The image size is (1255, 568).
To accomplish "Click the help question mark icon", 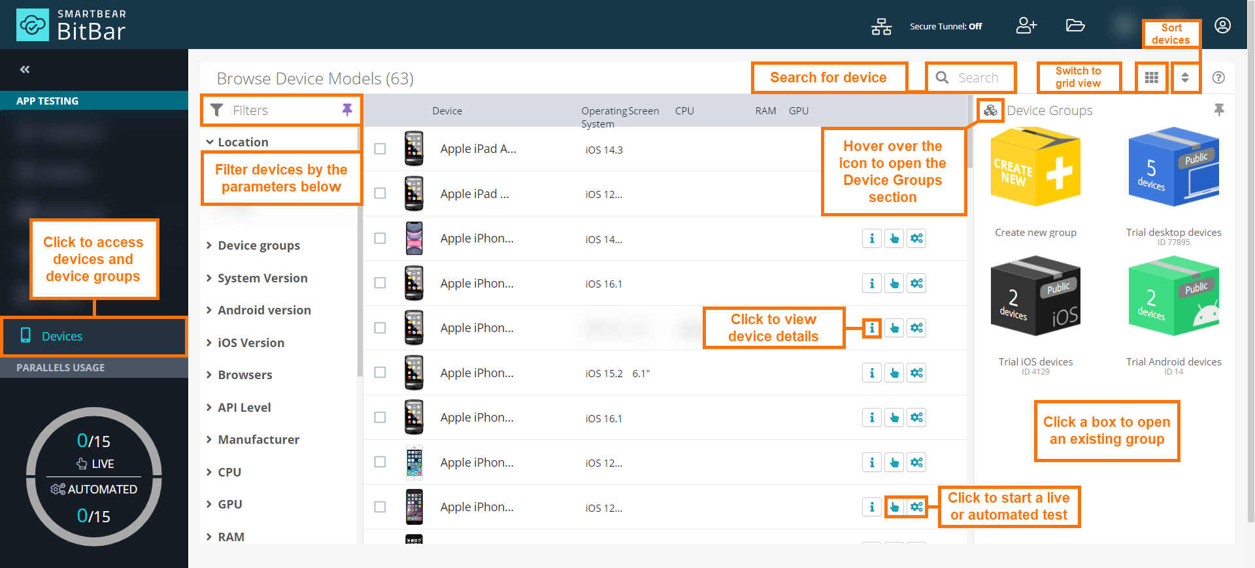I will point(1218,78).
